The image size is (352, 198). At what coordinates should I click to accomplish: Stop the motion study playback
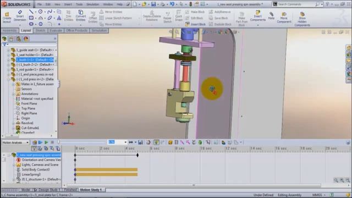(52, 142)
